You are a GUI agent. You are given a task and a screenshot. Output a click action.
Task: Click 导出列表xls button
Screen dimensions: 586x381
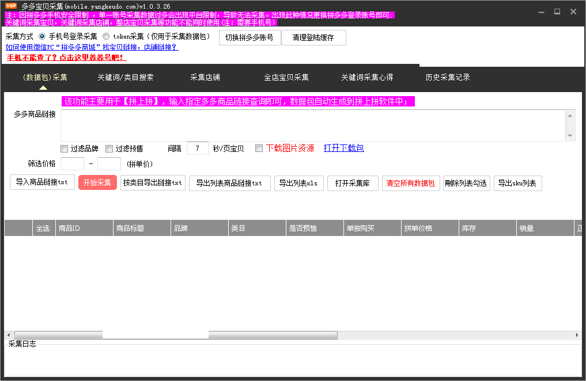tap(299, 183)
